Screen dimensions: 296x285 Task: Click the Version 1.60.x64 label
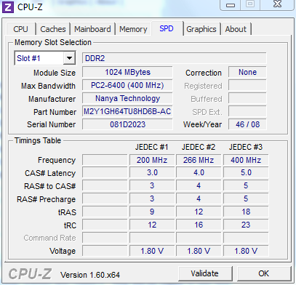coord(90,275)
